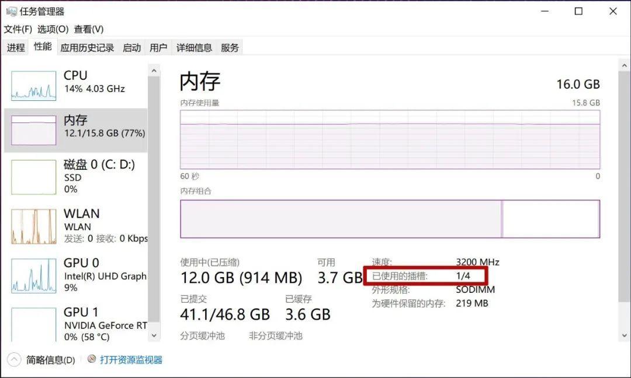Open the 文件(F) menu
This screenshot has width=631, height=378.
pos(18,28)
